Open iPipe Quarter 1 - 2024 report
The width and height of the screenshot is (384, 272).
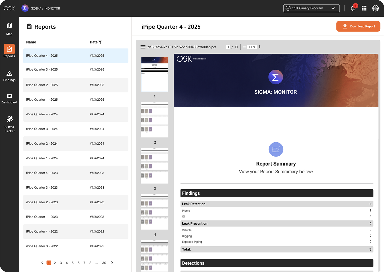coord(76,158)
